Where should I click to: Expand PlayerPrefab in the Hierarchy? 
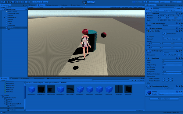click(5, 17)
